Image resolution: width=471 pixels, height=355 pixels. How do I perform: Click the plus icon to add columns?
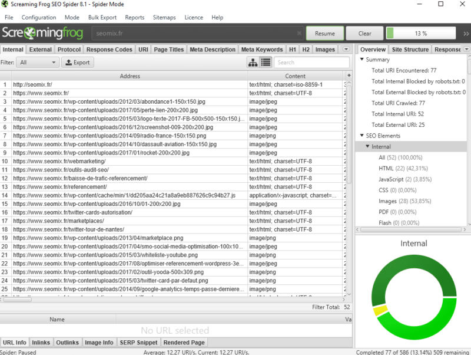[x=349, y=75]
